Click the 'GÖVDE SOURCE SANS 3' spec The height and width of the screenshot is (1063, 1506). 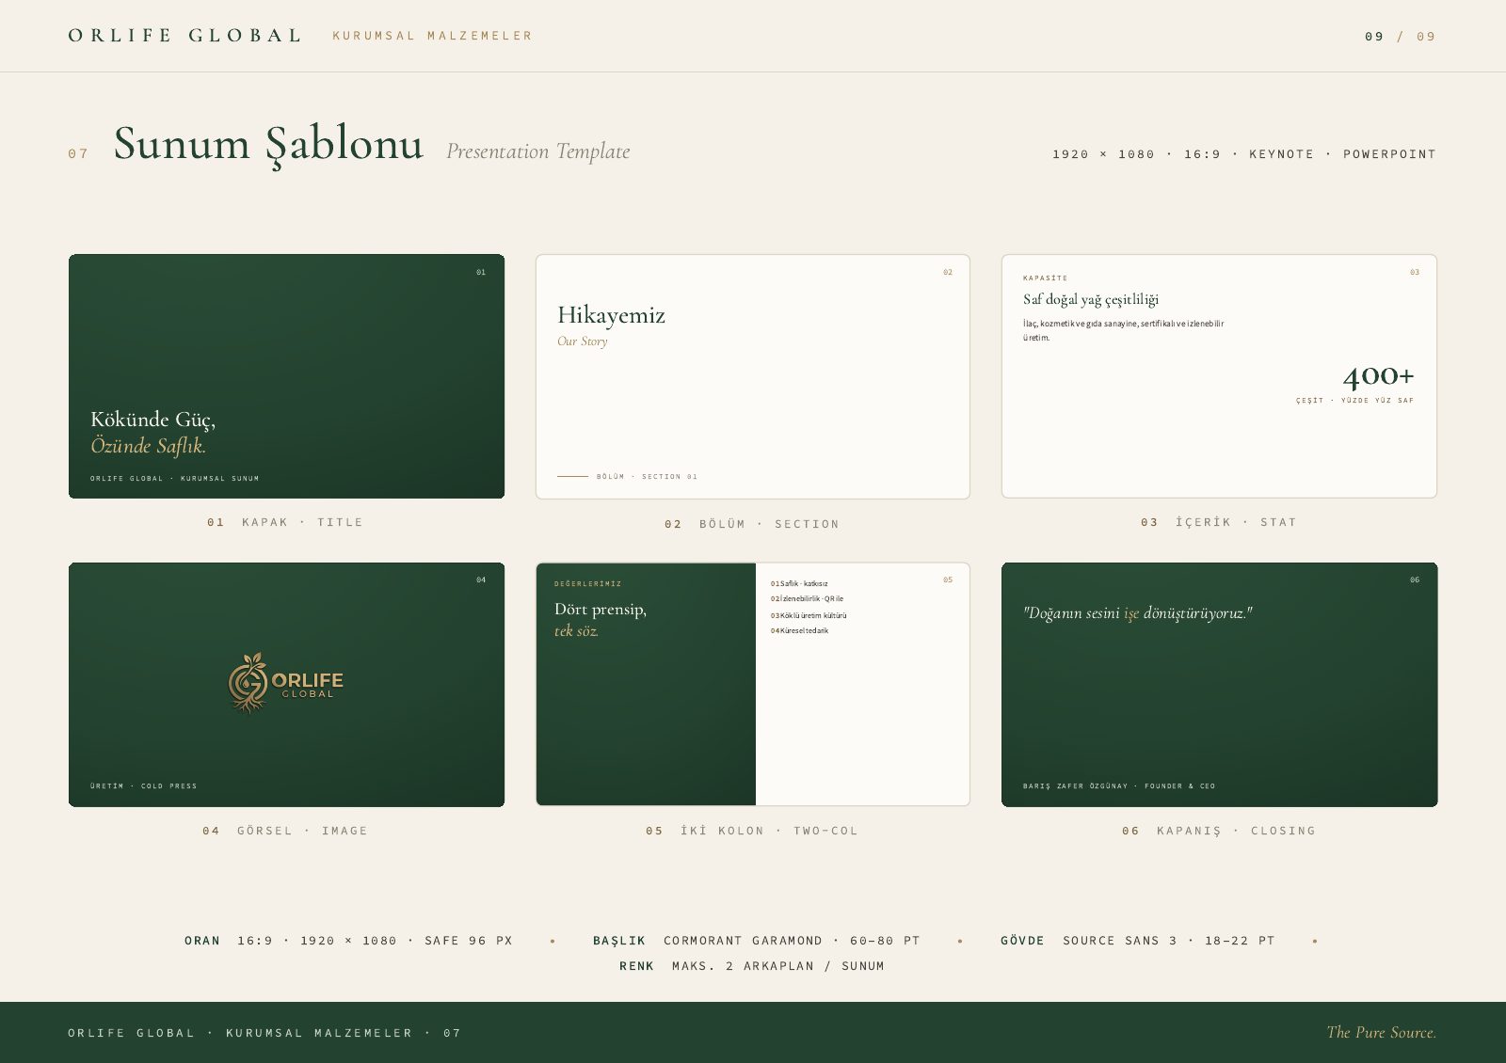click(x=1138, y=941)
